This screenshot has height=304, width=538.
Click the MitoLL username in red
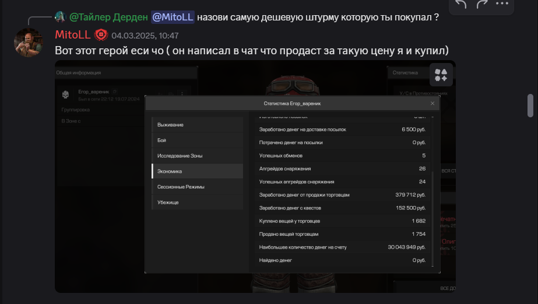coord(72,34)
